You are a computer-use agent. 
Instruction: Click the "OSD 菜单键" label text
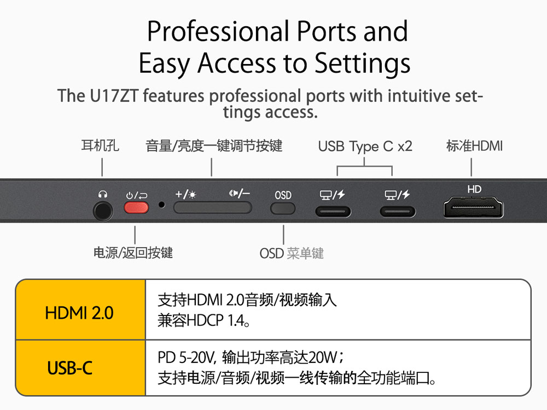[292, 253]
